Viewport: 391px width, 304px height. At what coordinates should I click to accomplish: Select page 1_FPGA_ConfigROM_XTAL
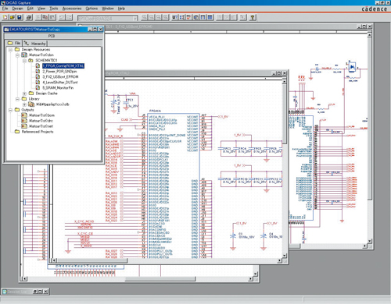[x=63, y=65]
